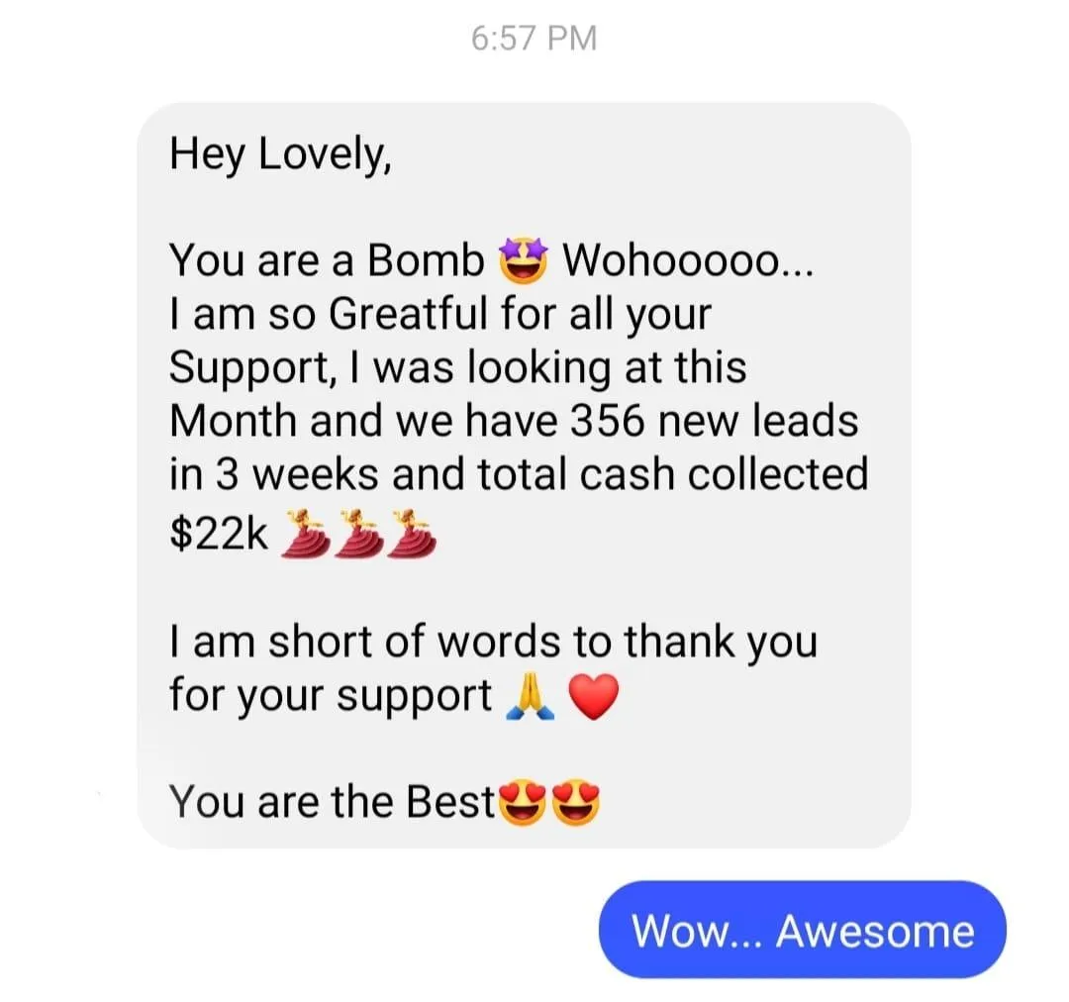
Task: Click the for your support text
Action: (331, 697)
